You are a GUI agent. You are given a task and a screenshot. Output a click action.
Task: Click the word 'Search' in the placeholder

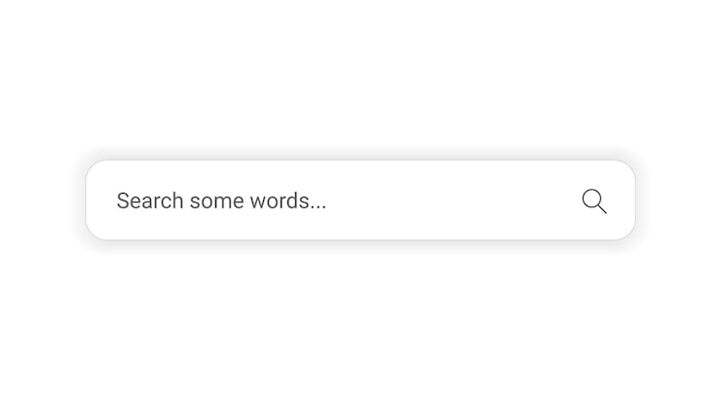pyautogui.click(x=150, y=200)
